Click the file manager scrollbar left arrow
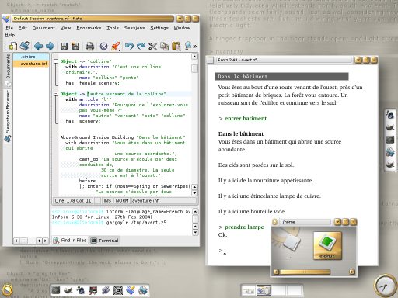Viewport: 398px width, 298px height. (276, 272)
